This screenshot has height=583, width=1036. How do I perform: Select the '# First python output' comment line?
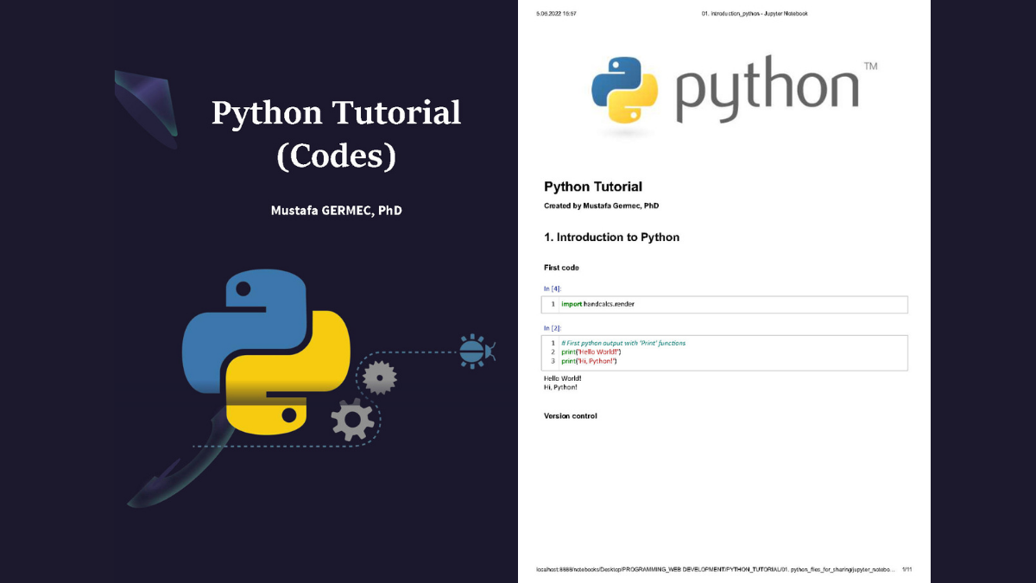point(623,343)
